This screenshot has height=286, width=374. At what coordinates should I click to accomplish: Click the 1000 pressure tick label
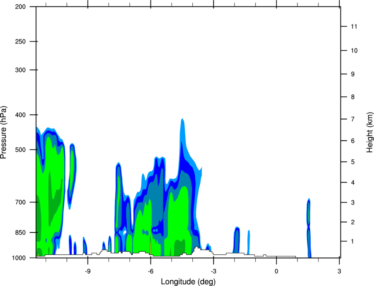click(18, 258)
